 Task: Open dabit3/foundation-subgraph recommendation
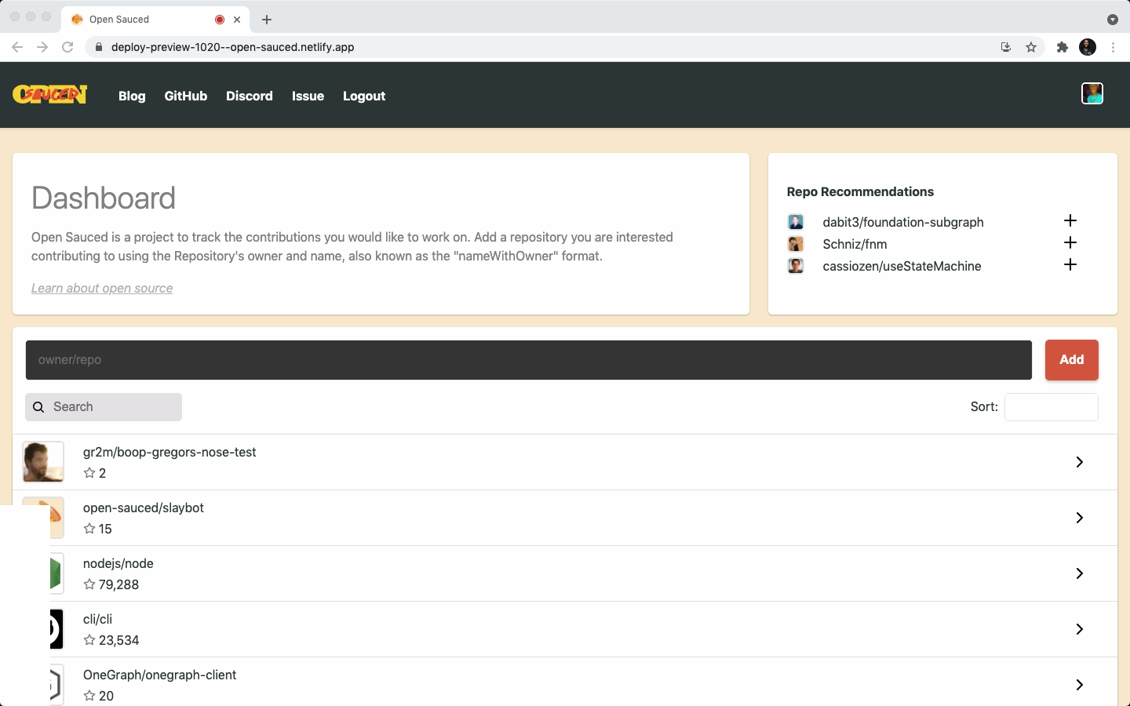[903, 222]
